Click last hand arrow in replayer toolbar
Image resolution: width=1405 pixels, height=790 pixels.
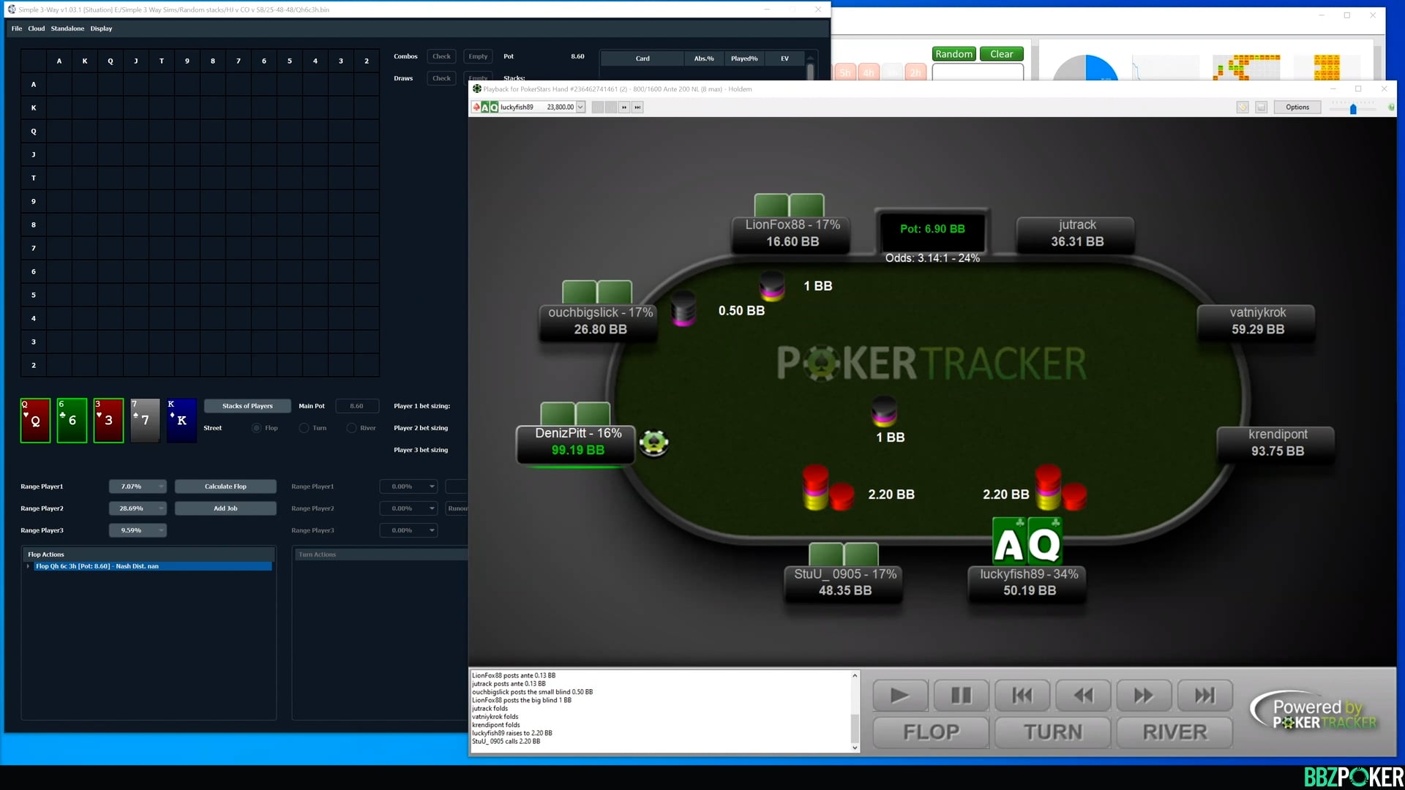click(637, 108)
